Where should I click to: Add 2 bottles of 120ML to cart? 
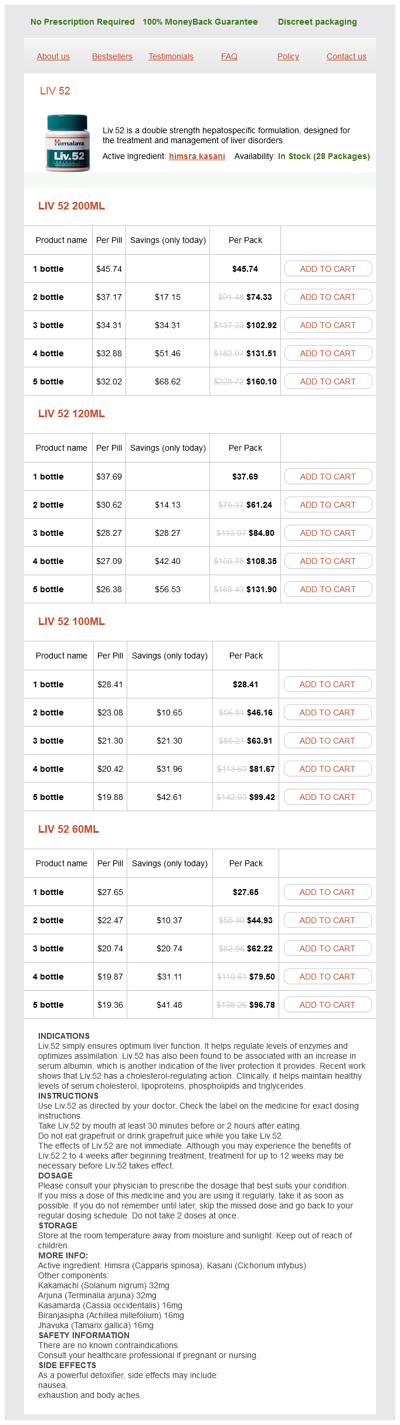pyautogui.click(x=328, y=505)
